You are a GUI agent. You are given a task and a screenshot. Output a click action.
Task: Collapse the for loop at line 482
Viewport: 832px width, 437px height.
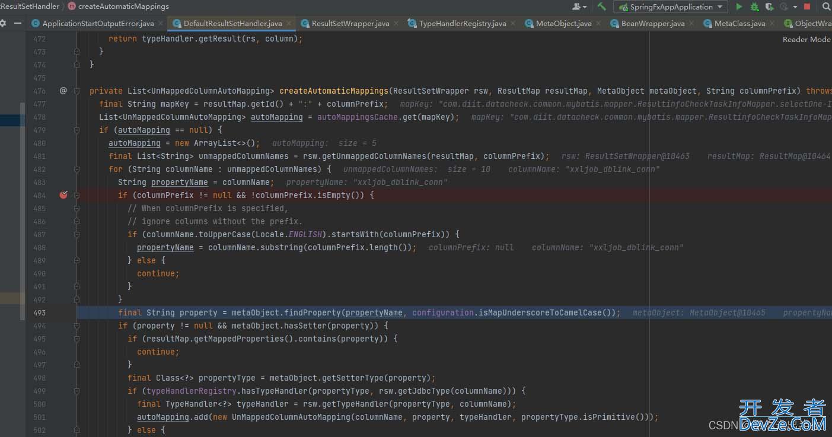(76, 169)
